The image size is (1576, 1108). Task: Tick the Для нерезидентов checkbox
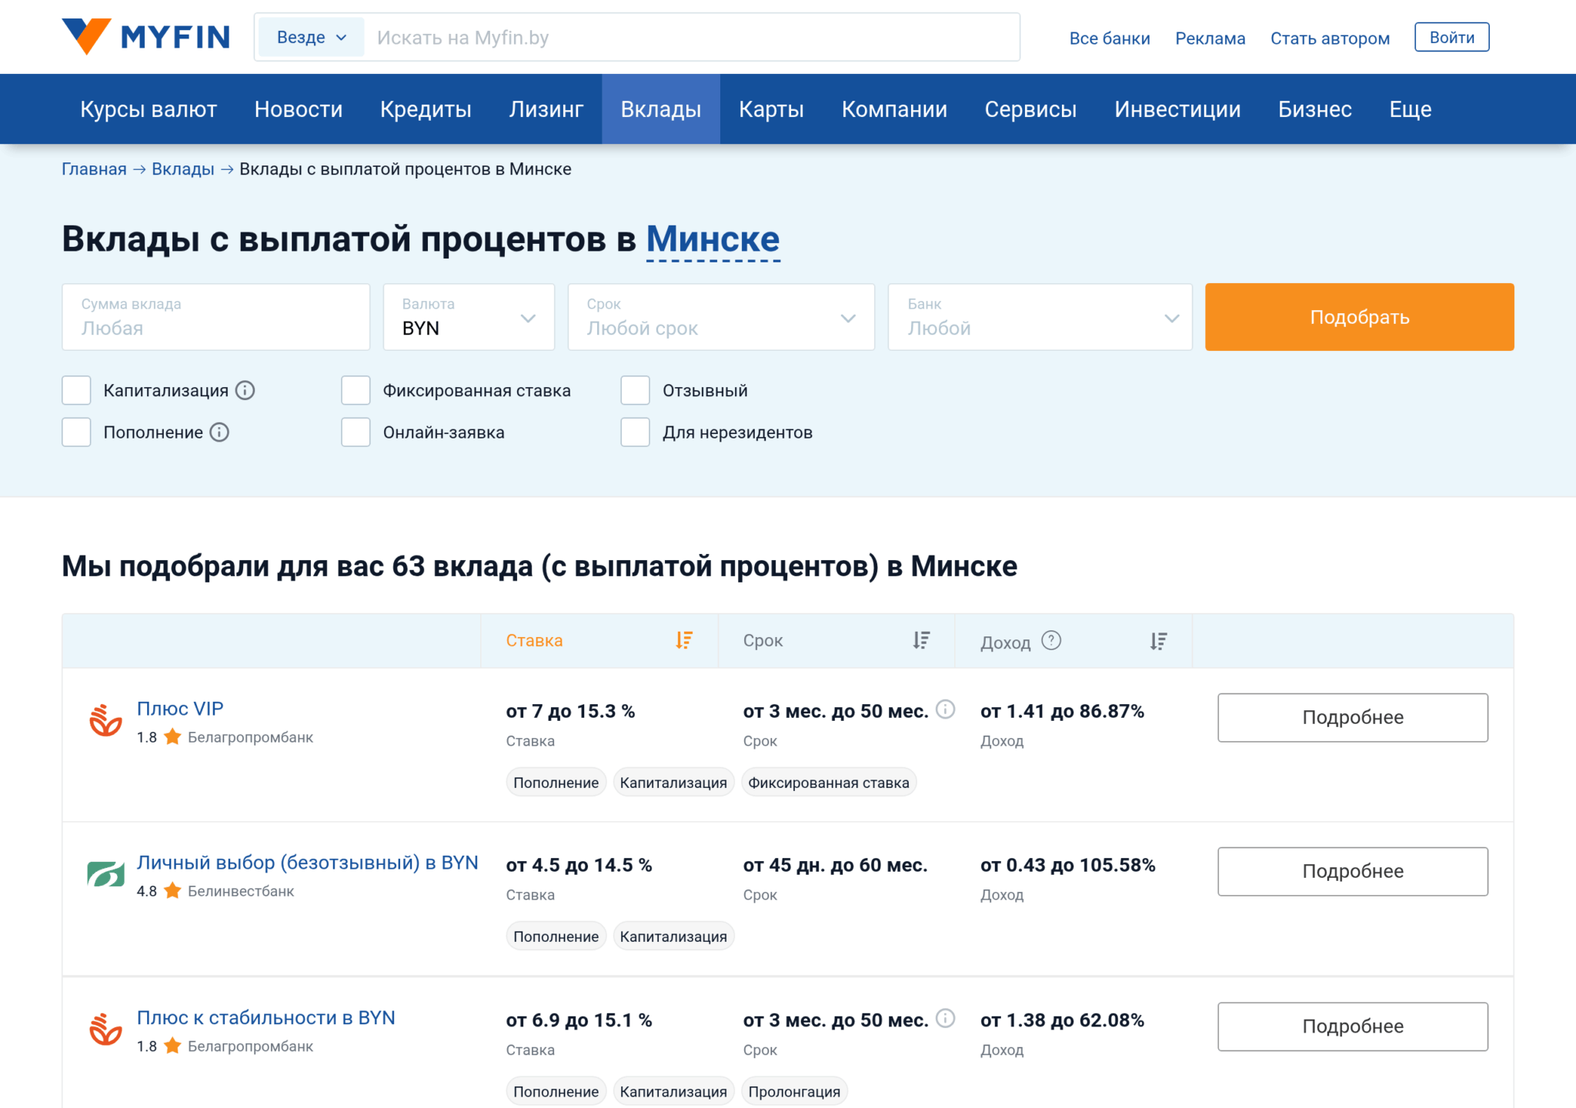click(x=635, y=432)
